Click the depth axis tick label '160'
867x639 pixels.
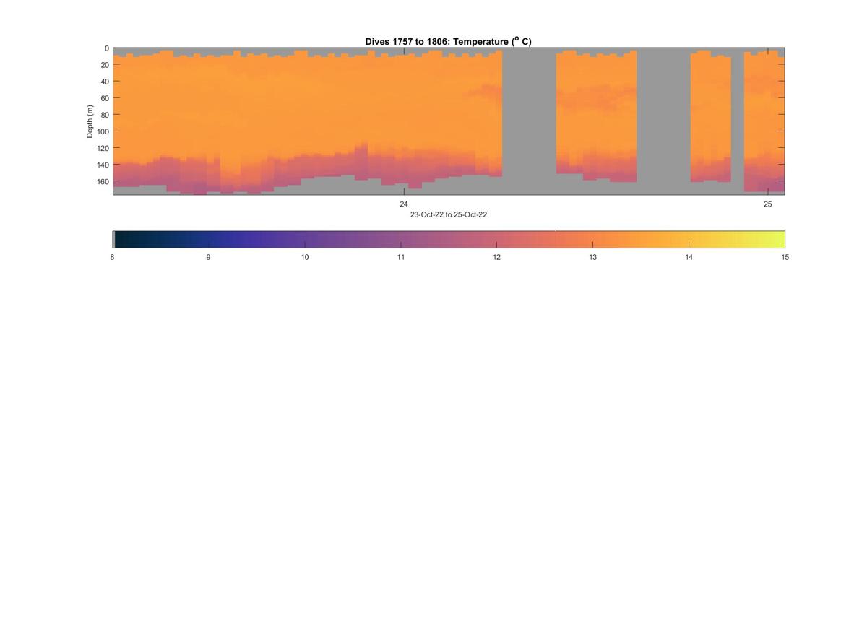pos(103,181)
